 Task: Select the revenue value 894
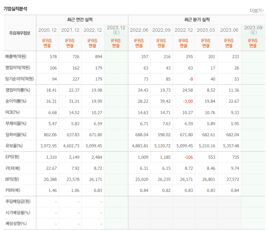(x=99, y=57)
